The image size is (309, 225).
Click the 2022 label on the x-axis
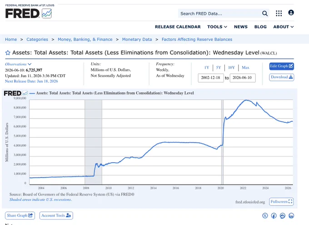(x=243, y=188)
